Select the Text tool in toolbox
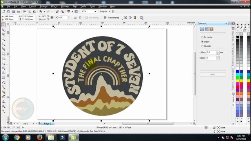 click(x=4, y=73)
